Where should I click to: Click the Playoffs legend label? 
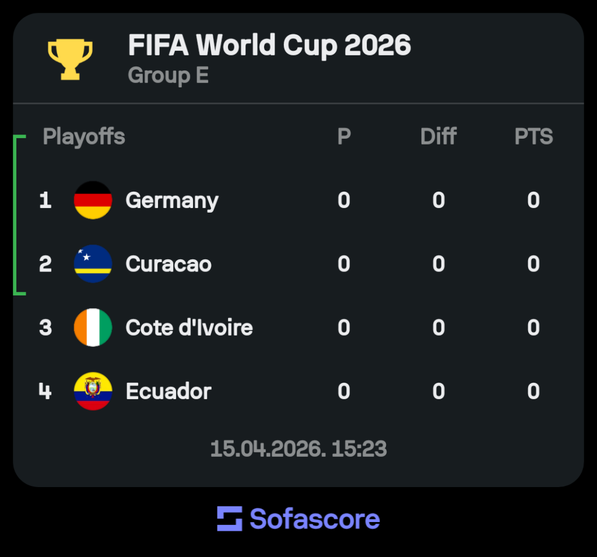tap(84, 137)
